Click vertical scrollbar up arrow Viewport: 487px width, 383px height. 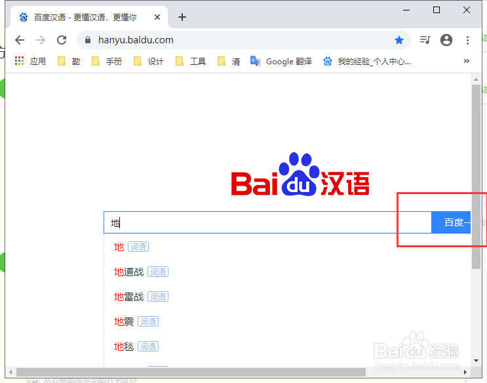(x=476, y=79)
